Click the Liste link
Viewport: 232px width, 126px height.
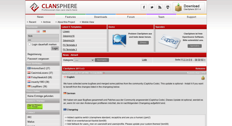pos(145,60)
